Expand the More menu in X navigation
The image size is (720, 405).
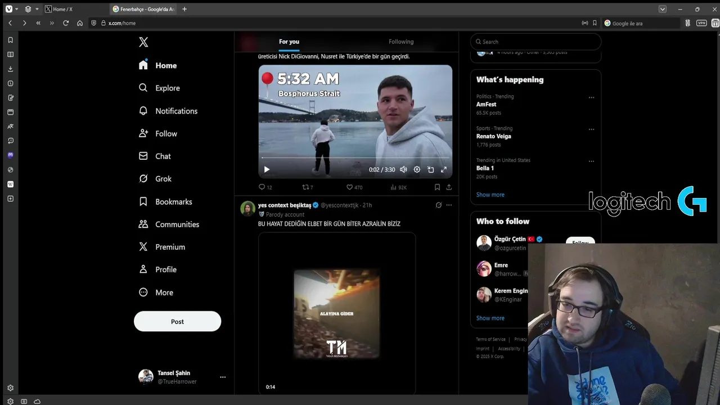(156, 292)
